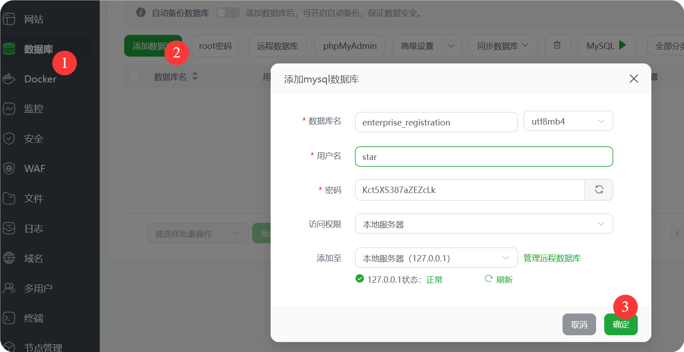Click the domain globe icon in sidebar
This screenshot has width=684, height=352.
pos(9,258)
